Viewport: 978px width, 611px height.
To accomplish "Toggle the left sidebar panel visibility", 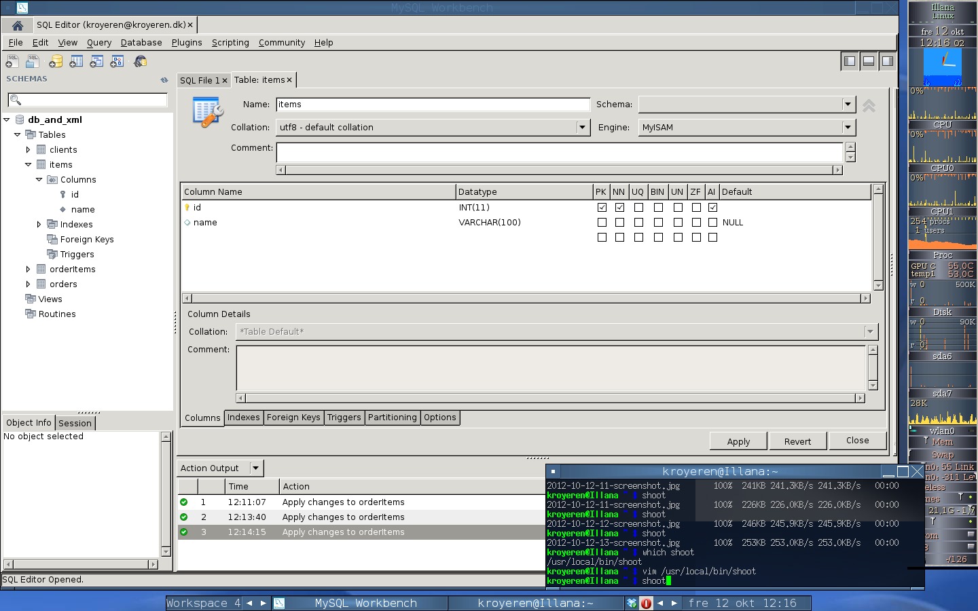I will click(x=849, y=61).
